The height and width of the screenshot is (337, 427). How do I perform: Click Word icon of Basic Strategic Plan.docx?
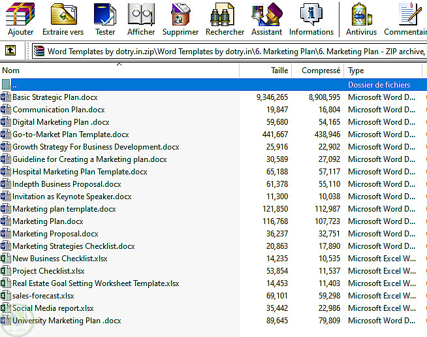point(6,97)
